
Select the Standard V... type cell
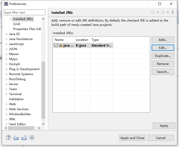(101, 45)
